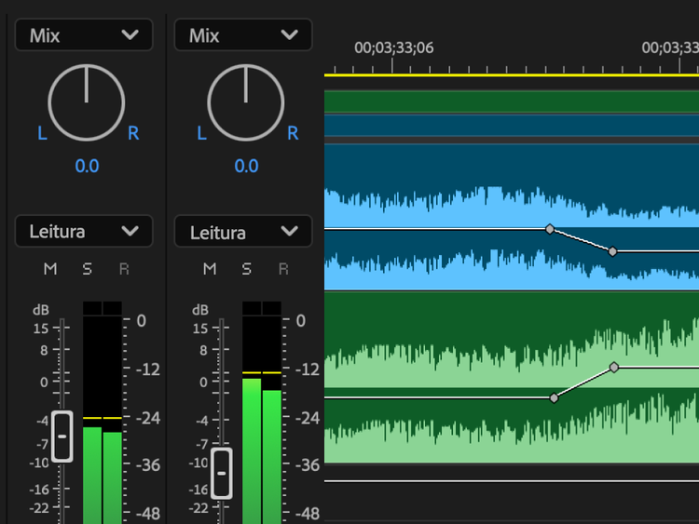Open the second channel's Mix dropdown
This screenshot has height=524, width=699.
[243, 35]
